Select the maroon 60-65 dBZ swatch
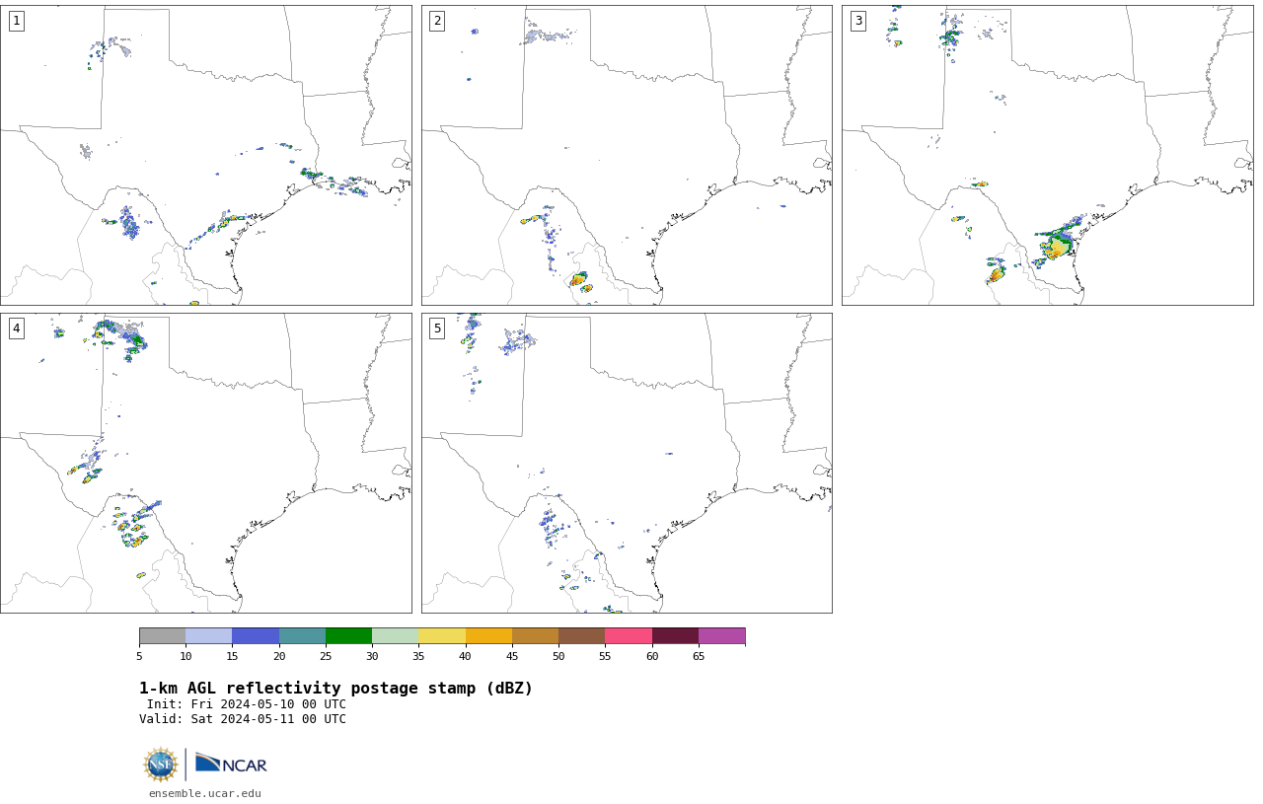Image resolution: width=1263 pixels, height=804 pixels. pyautogui.click(x=675, y=635)
